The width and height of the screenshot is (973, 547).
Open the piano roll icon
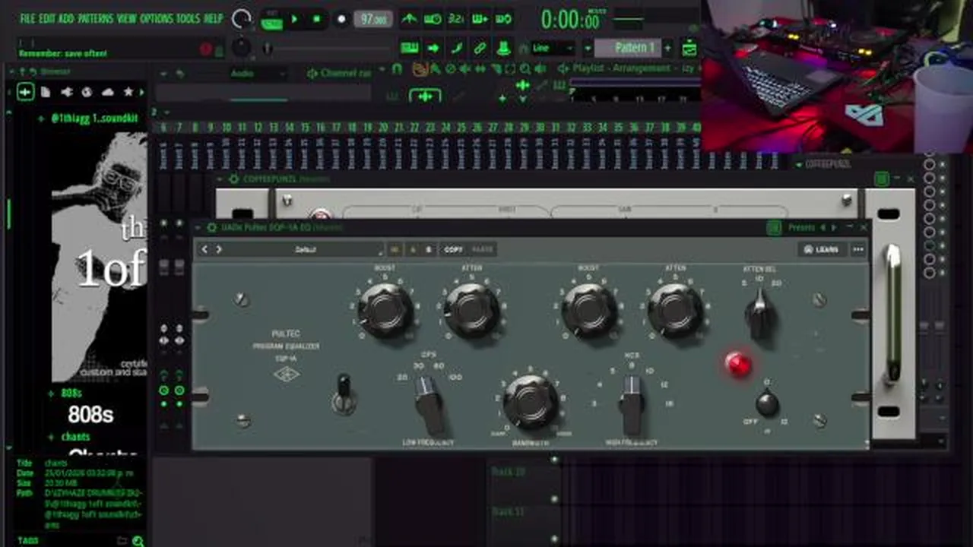click(x=457, y=48)
